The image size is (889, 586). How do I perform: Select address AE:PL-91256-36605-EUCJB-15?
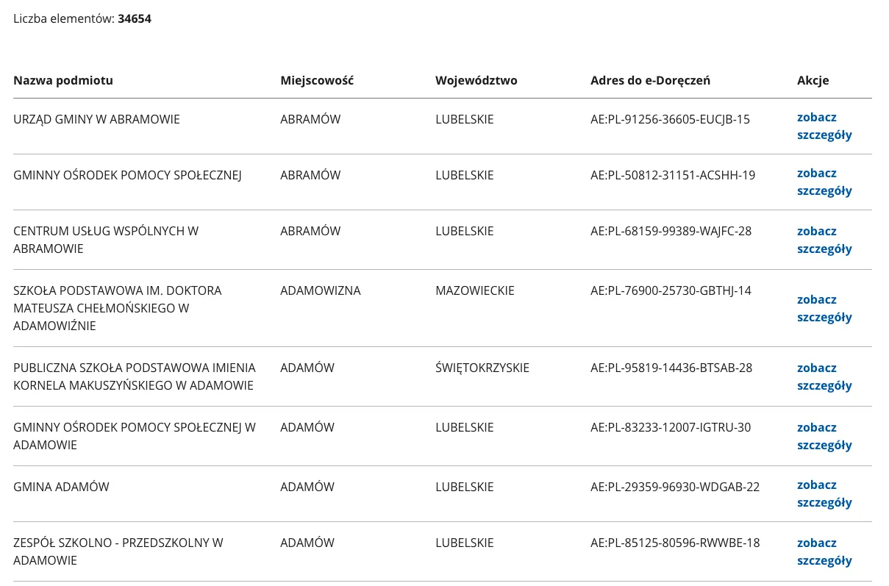click(670, 119)
